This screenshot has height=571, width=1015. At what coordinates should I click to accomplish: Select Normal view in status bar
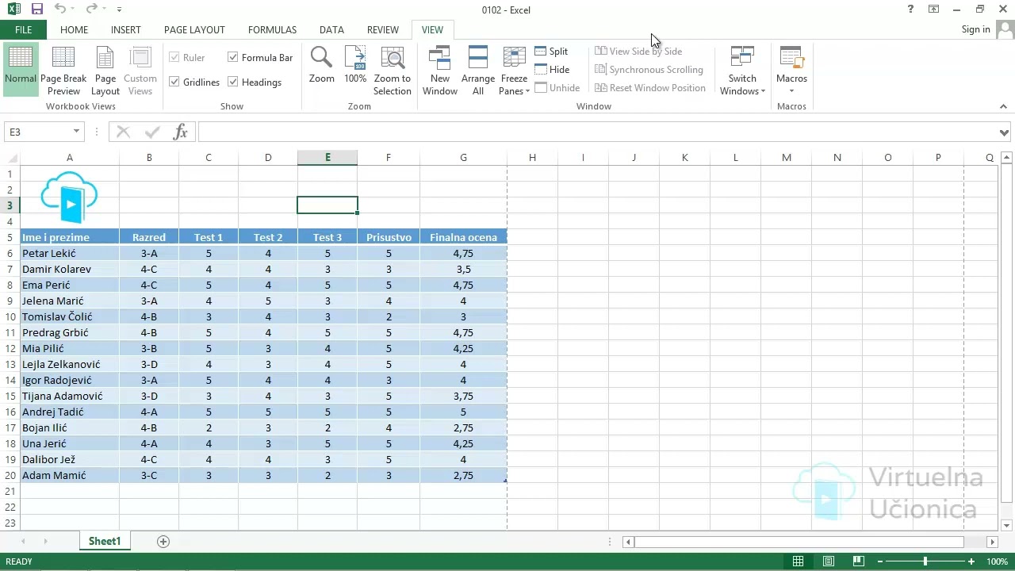[x=799, y=561]
